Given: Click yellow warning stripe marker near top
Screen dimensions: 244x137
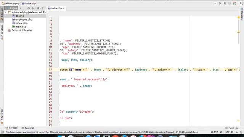Looking at the screenshot, I should click(239, 32).
